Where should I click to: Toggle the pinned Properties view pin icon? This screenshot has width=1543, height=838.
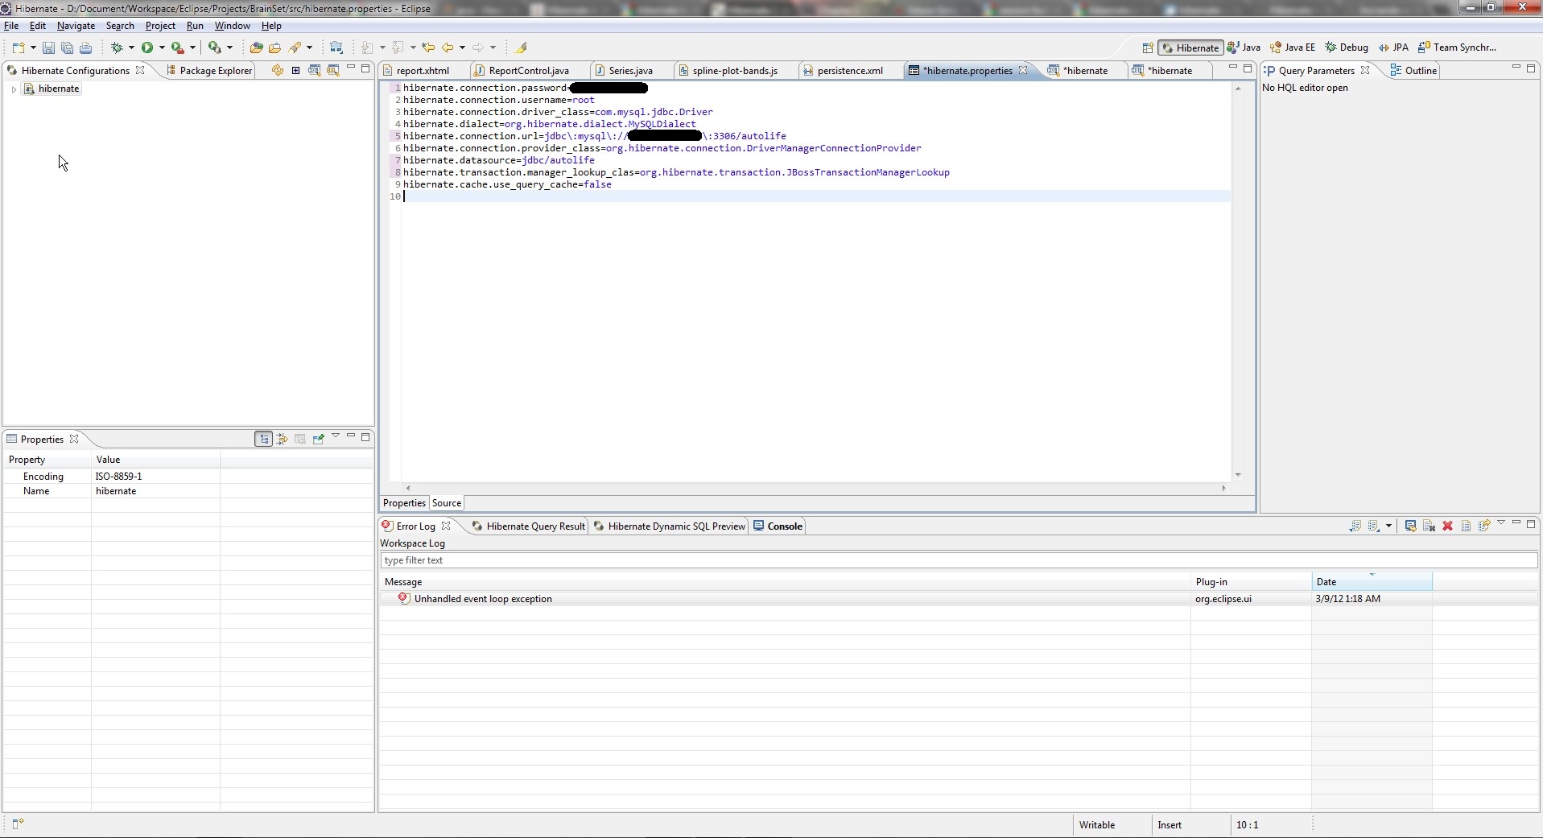pyautogui.click(x=318, y=439)
